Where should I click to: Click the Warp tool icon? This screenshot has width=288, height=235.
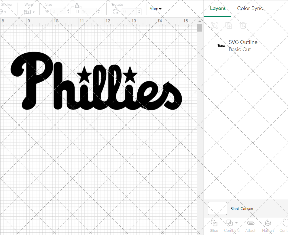[28, 12]
